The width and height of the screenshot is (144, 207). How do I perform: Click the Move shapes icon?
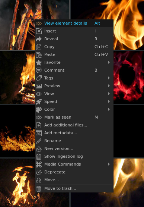click(39, 180)
